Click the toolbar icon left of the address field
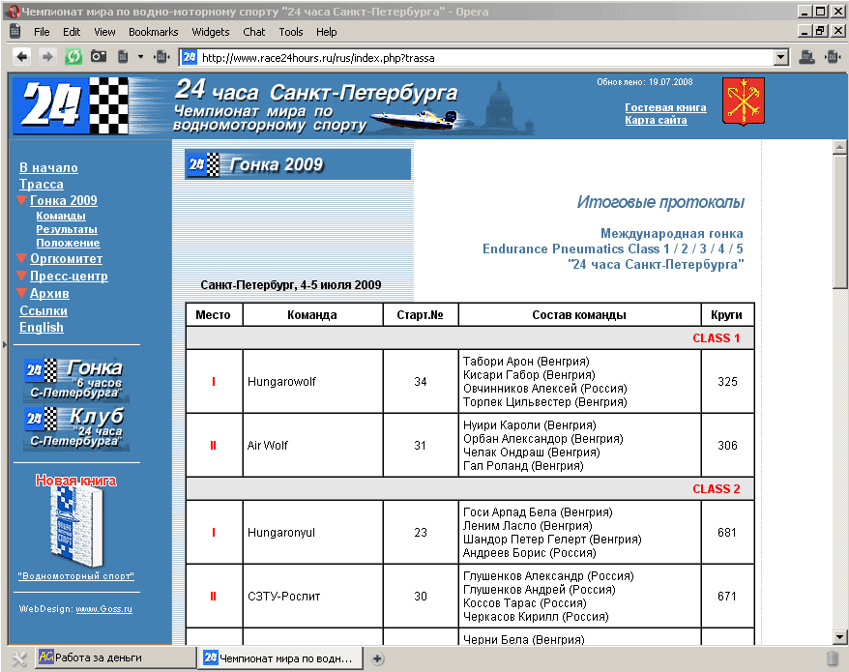The image size is (849, 672). [161, 56]
